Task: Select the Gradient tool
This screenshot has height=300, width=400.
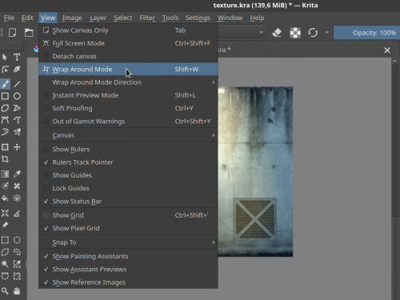Action: [x=5, y=174]
